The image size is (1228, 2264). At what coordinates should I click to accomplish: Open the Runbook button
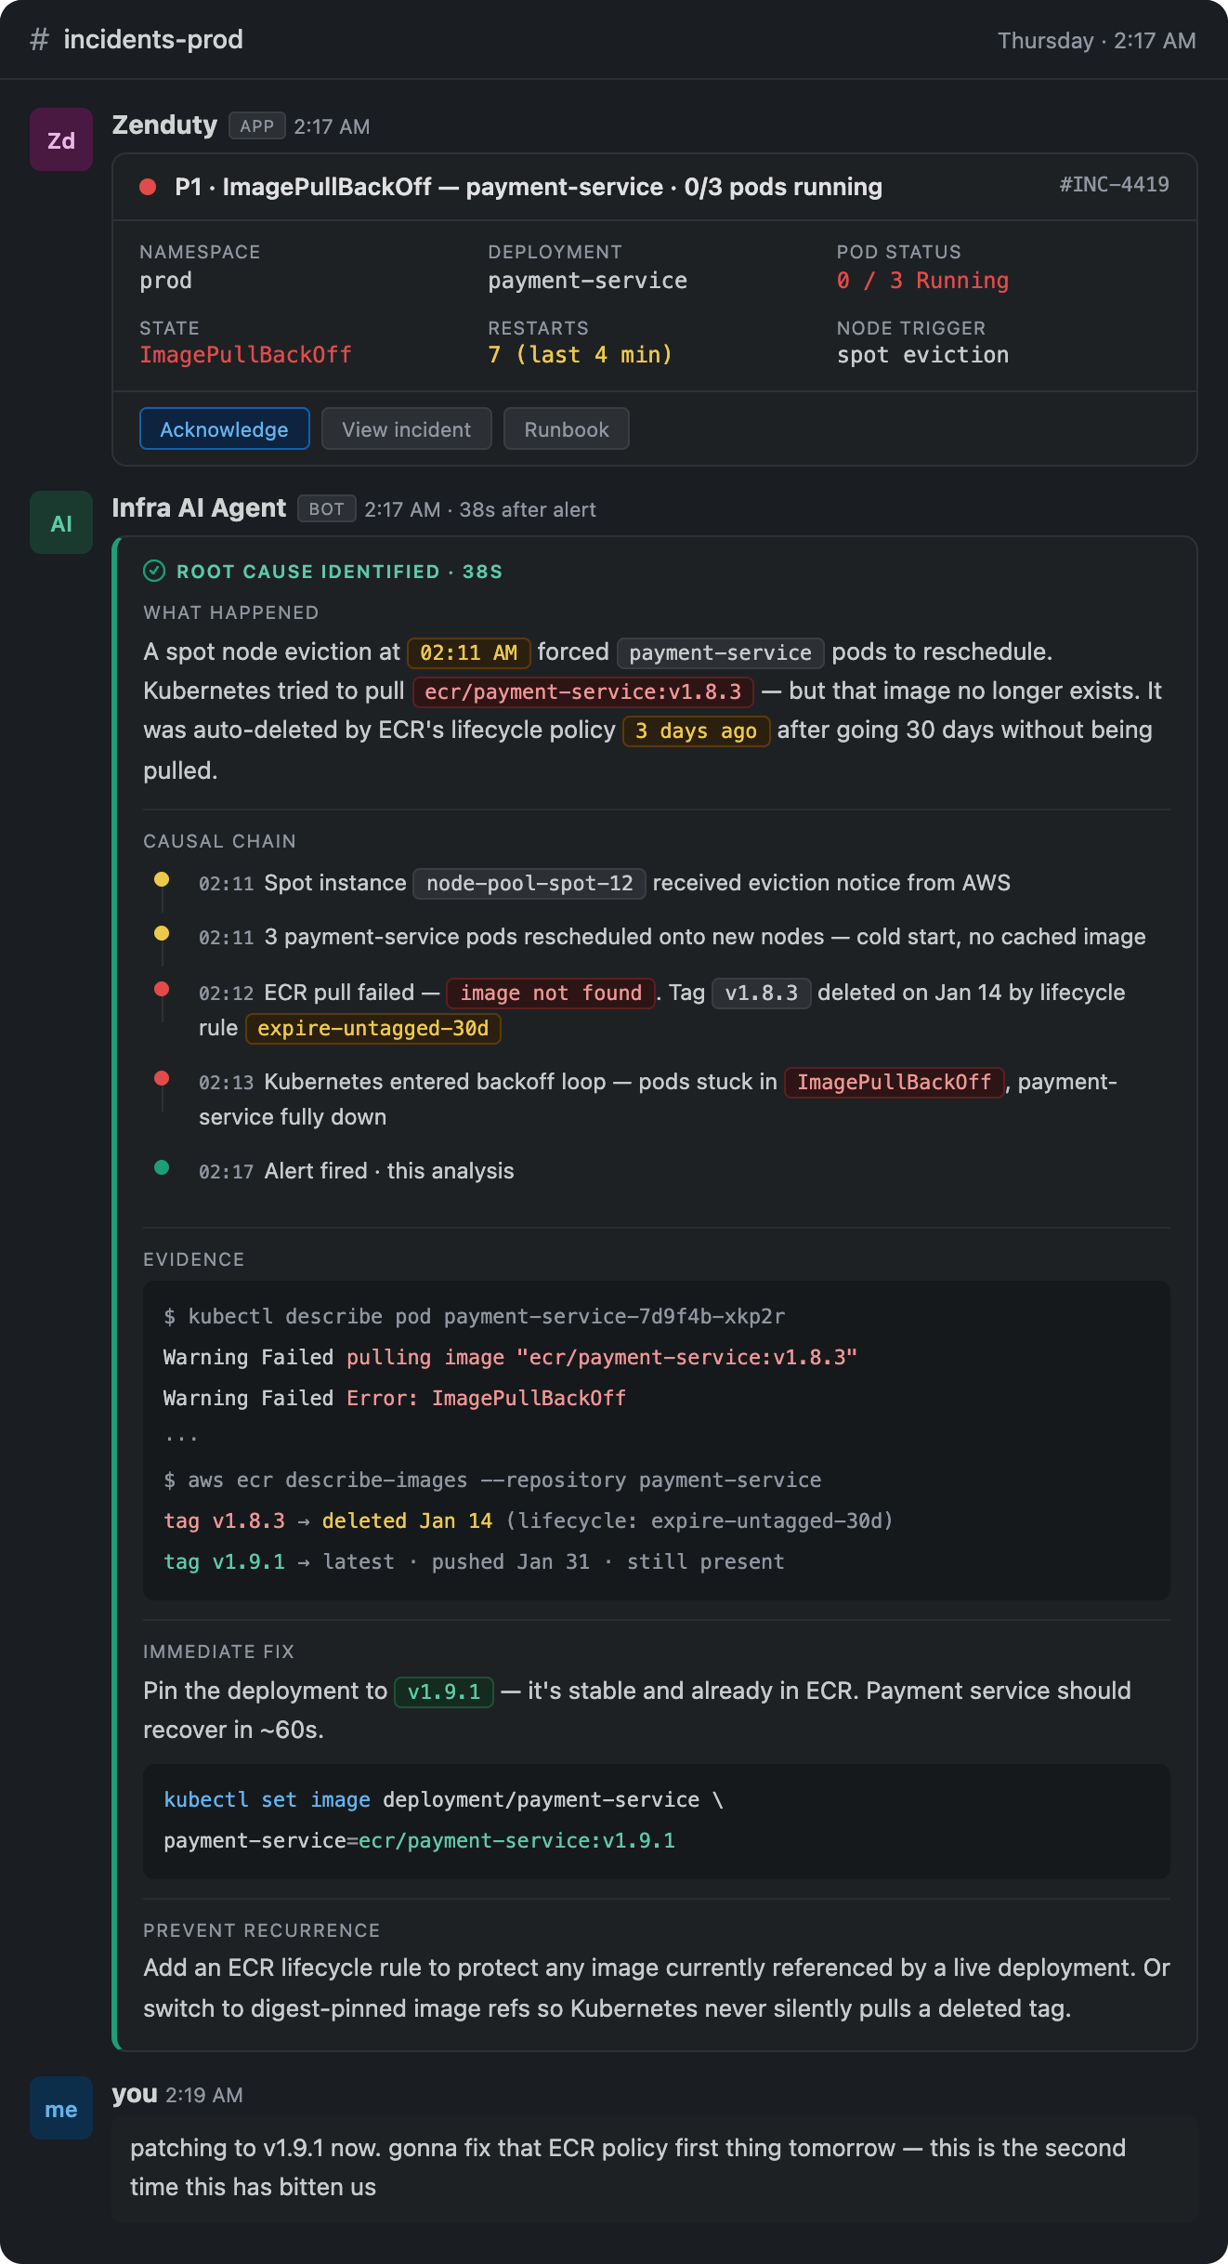coord(566,428)
